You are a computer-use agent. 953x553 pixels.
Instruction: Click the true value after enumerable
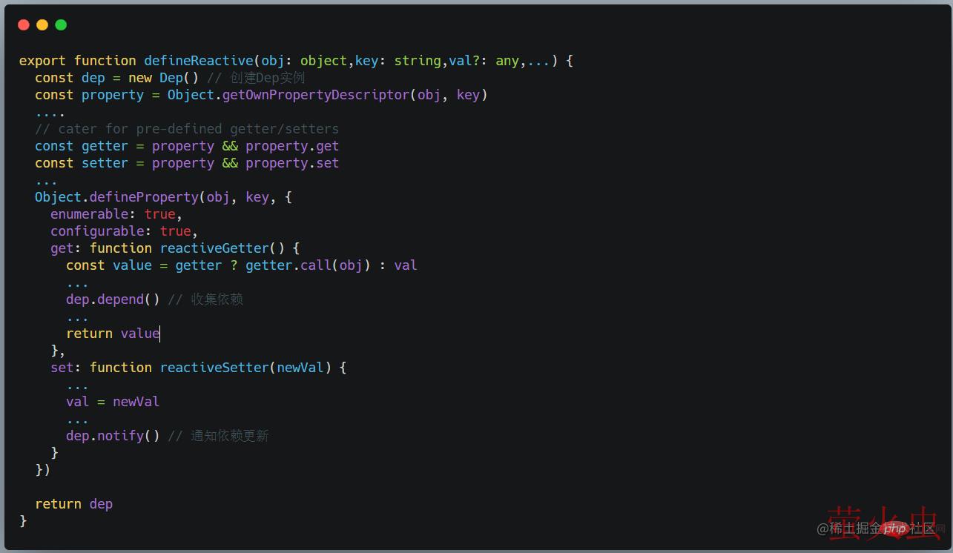click(x=159, y=214)
